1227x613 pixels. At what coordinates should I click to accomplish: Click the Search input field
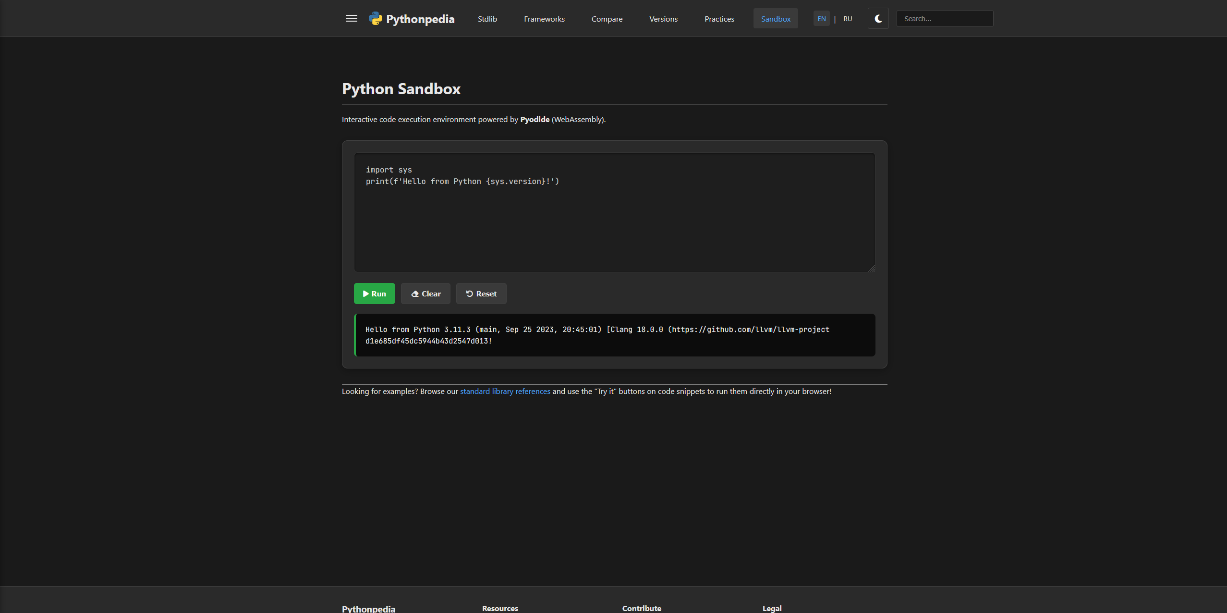pos(944,18)
